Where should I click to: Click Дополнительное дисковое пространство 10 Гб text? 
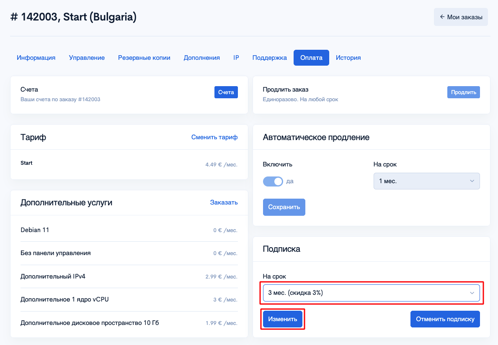click(x=90, y=323)
